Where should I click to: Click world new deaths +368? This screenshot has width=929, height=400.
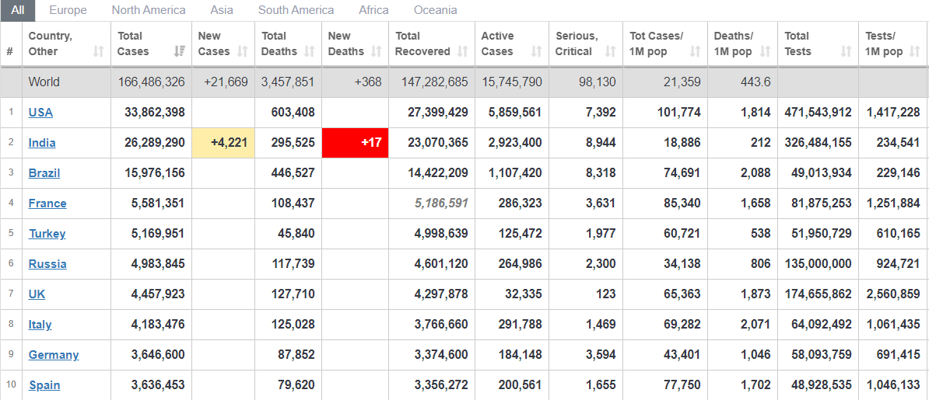[x=368, y=82]
